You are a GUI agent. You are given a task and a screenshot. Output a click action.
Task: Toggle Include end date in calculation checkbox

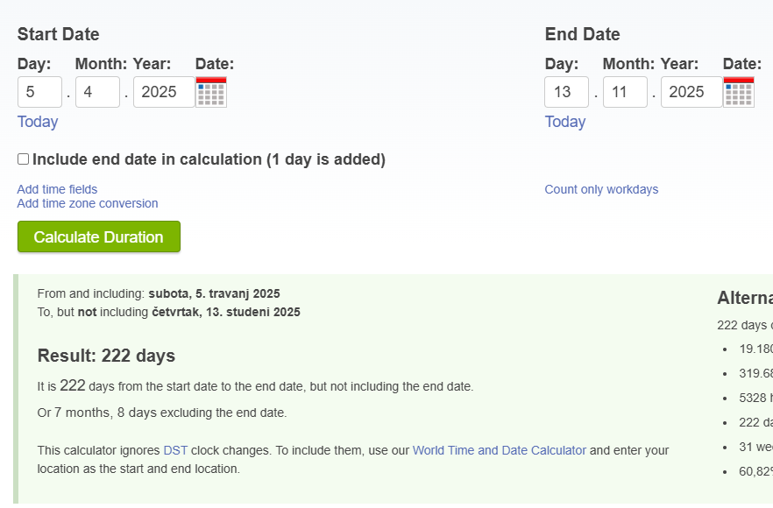(24, 159)
